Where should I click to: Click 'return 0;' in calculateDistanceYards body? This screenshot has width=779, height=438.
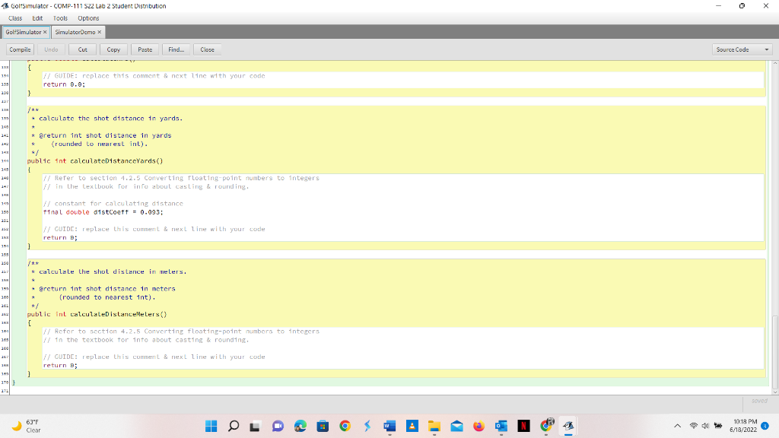point(60,238)
